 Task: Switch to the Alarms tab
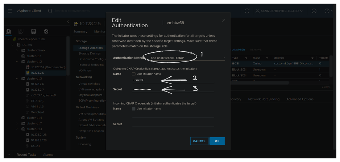(48, 155)
